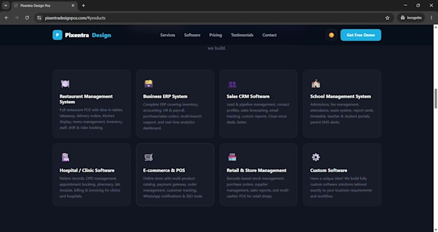
Task: Click the page vertical scrollbar thumb
Action: pos(435,98)
